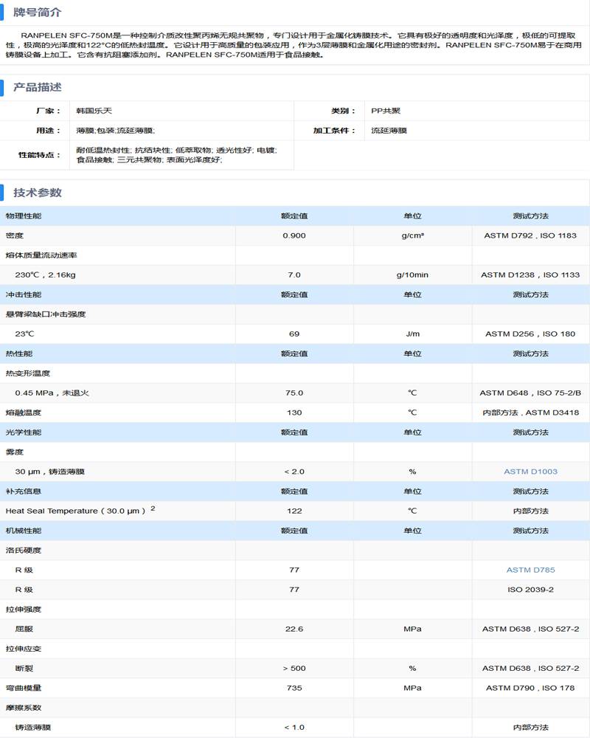Click the 0.45 MPa, 未退火 condition cell
This screenshot has width=590, height=738.
click(x=52, y=393)
